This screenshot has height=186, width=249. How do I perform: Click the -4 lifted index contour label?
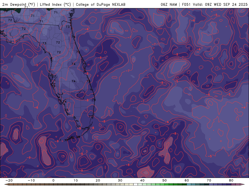tap(243, 108)
